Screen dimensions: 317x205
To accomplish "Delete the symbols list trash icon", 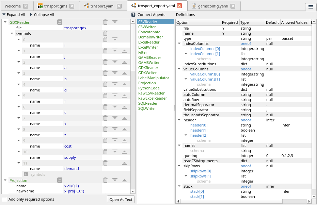I will [106, 34].
